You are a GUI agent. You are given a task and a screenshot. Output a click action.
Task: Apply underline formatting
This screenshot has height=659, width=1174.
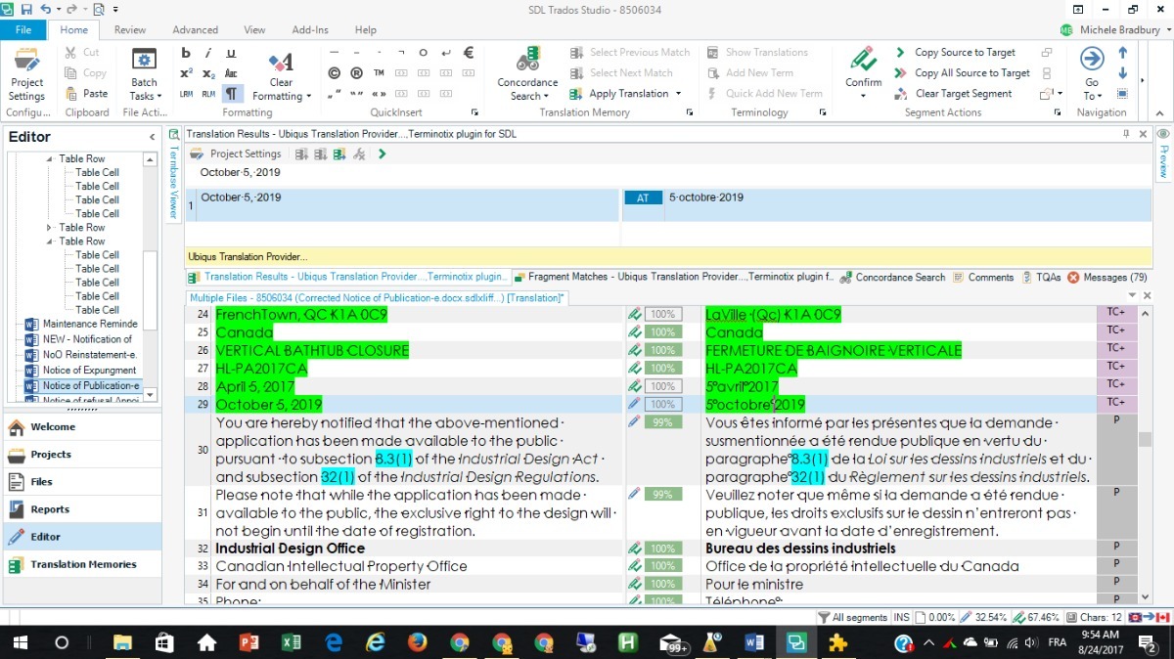pyautogui.click(x=231, y=53)
